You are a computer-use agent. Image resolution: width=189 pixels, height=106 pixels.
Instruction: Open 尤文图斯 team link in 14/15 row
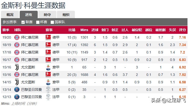pos(28,82)
